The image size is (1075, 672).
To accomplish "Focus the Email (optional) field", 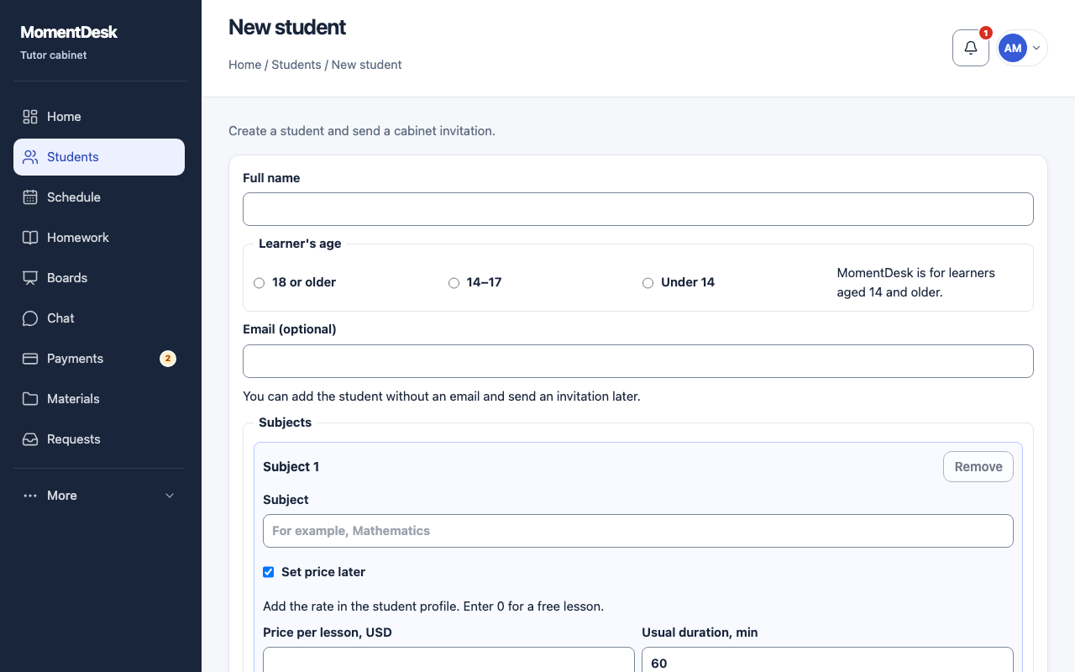I will 638,361.
